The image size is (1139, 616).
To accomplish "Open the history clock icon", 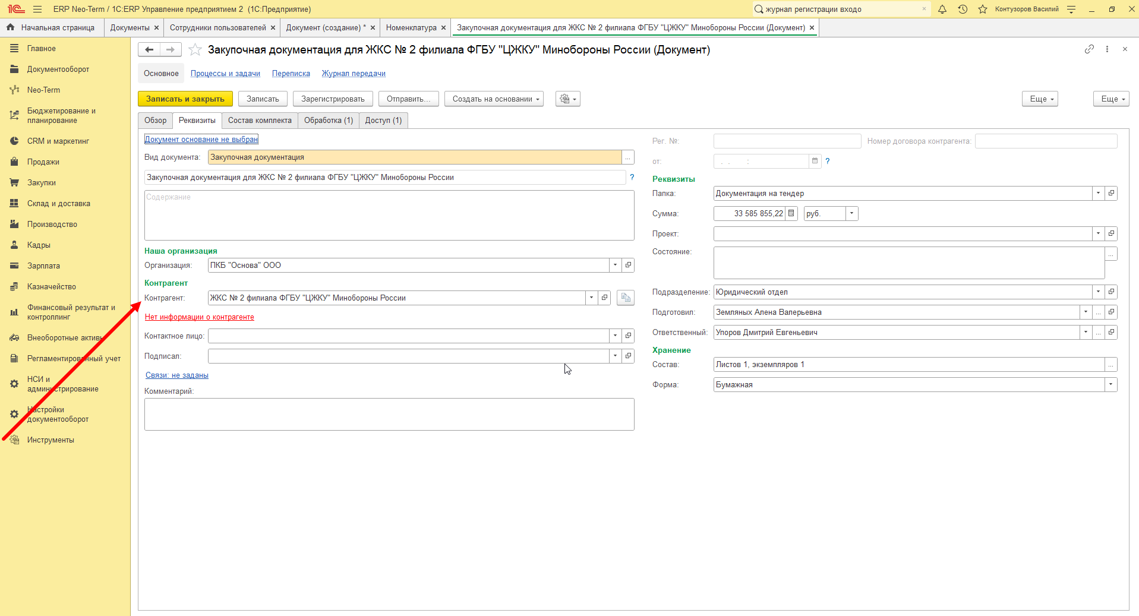I will click(963, 9).
